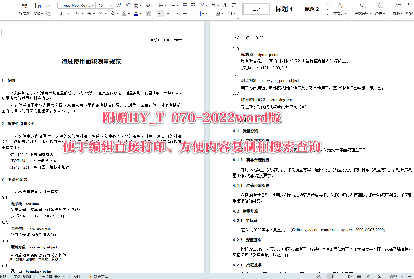Toggle bold formatting
Image resolution: width=414 pixels, height=279 pixels.
point(60,13)
